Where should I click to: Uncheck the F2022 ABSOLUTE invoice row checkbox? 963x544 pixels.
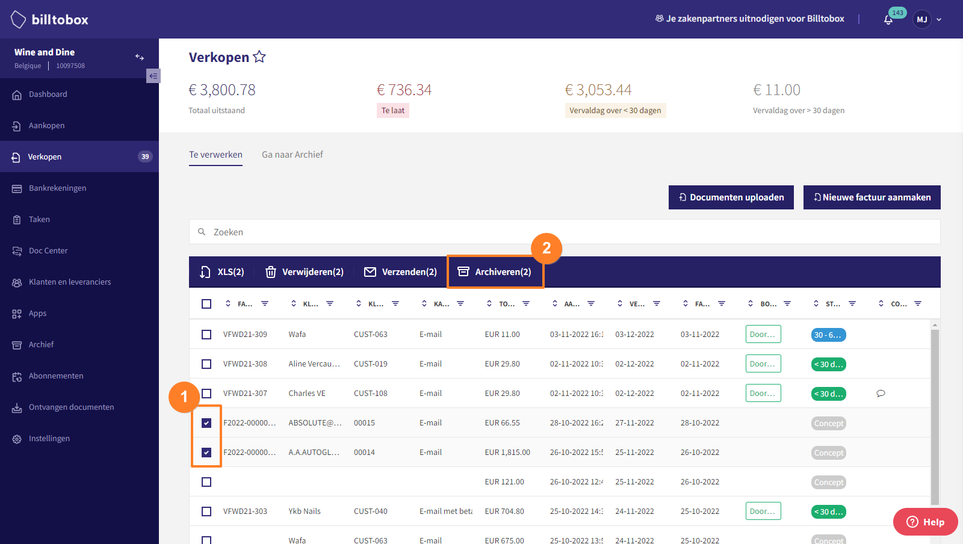(x=206, y=423)
